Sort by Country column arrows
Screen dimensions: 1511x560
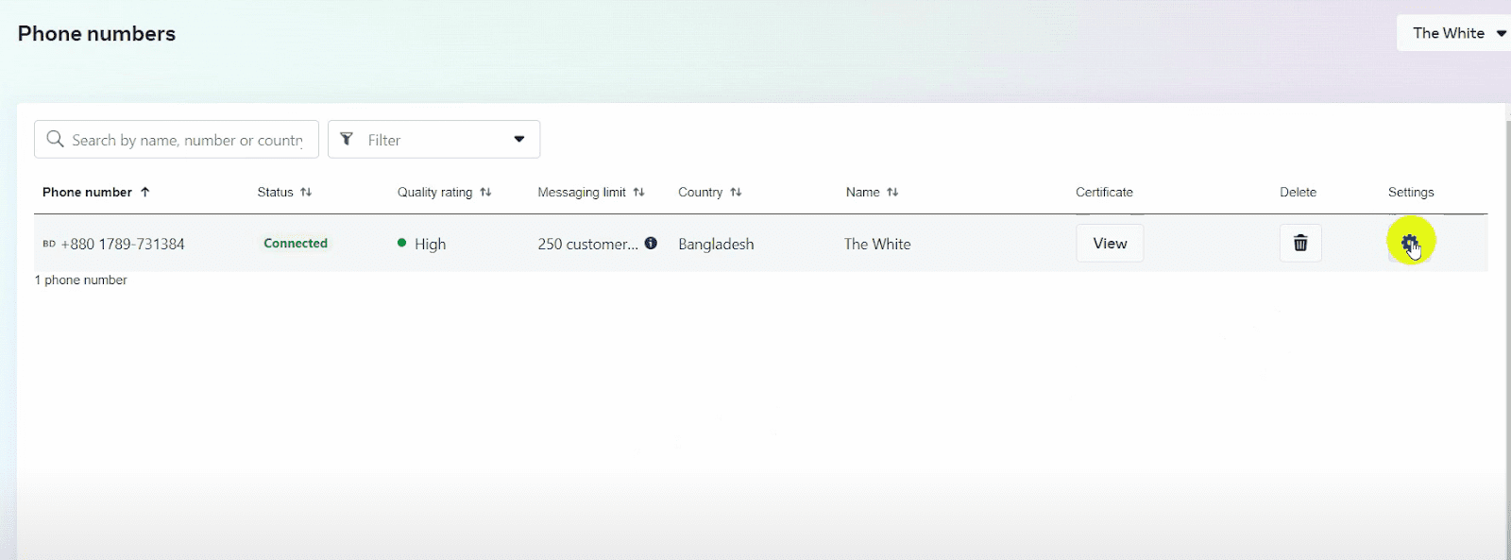coord(736,192)
